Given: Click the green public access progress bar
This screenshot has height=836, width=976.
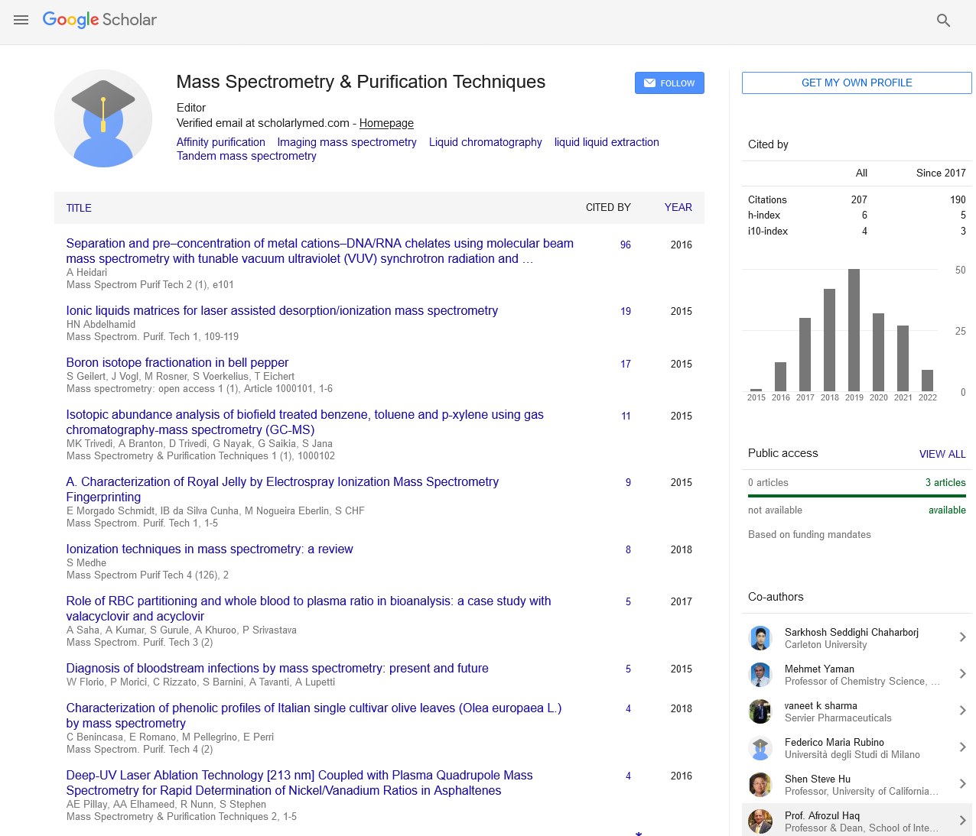Looking at the screenshot, I should [857, 496].
